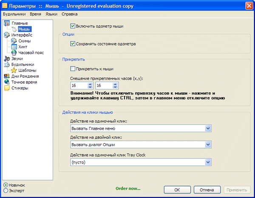255x198 pixels.
Task: Click the Звуки music note icon
Action: (x=7, y=59)
